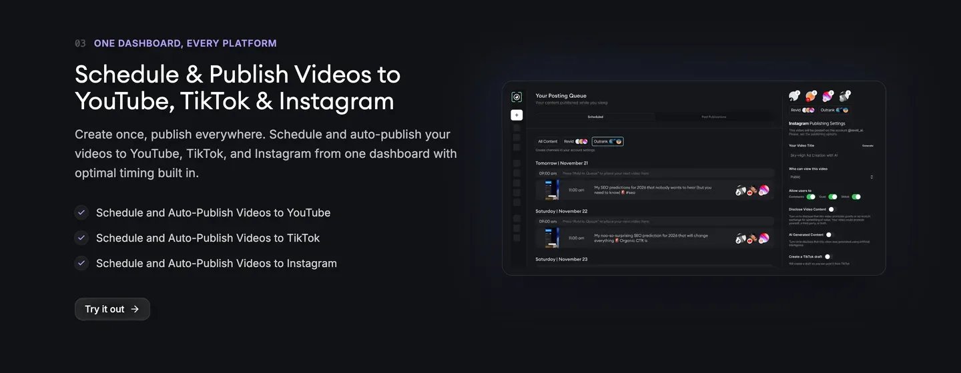Viewport: 961px width, 373px height.
Task: Click 'My SEO predictions for 2026' post title
Action: (x=653, y=190)
